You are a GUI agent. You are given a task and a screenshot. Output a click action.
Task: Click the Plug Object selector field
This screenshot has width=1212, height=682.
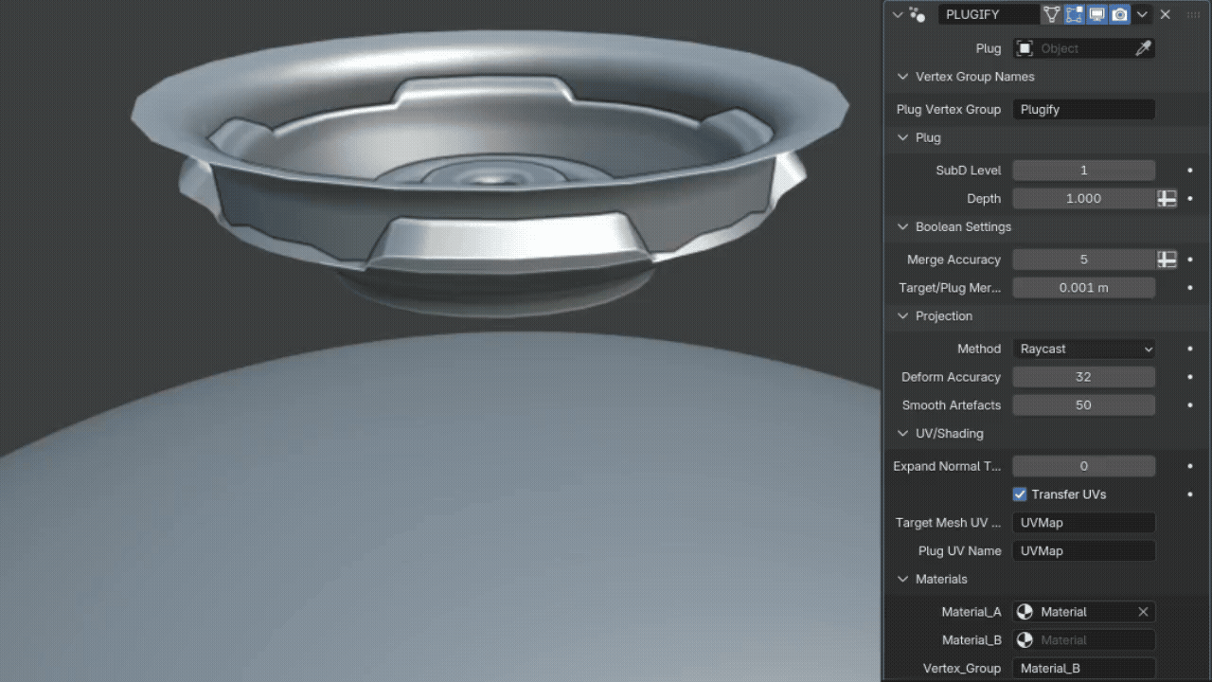click(x=1083, y=48)
